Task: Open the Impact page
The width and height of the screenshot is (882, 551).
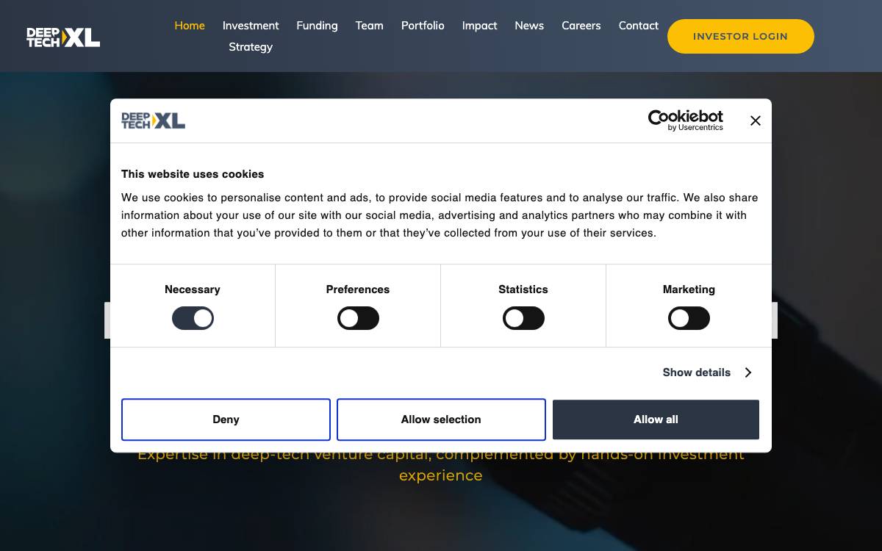Action: click(x=479, y=25)
